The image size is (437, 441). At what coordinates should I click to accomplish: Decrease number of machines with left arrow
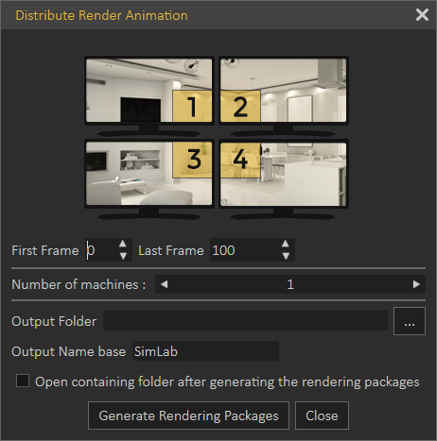click(164, 284)
